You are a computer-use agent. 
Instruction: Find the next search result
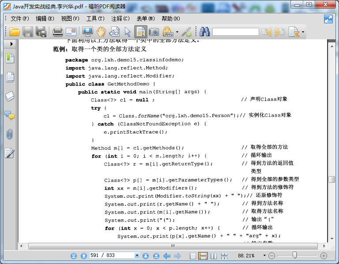(x=279, y=32)
